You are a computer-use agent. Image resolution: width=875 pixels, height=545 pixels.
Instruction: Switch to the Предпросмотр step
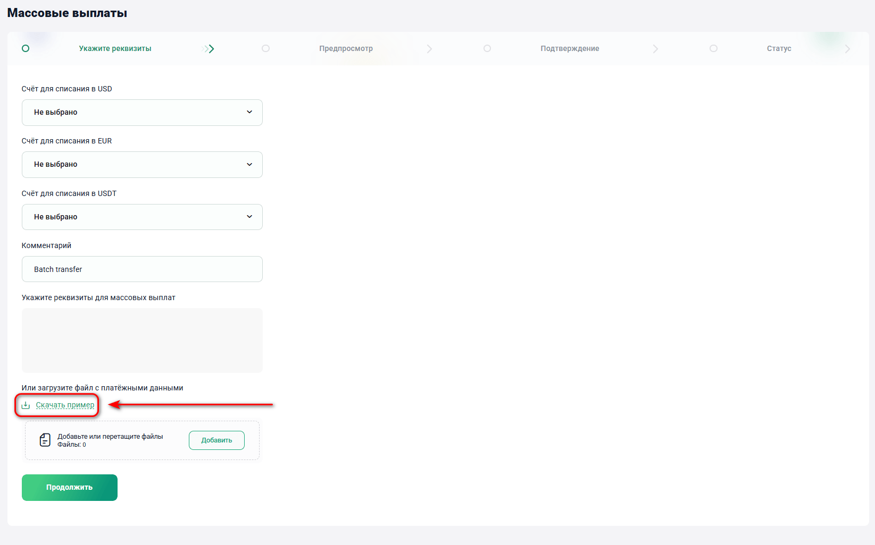coord(346,48)
